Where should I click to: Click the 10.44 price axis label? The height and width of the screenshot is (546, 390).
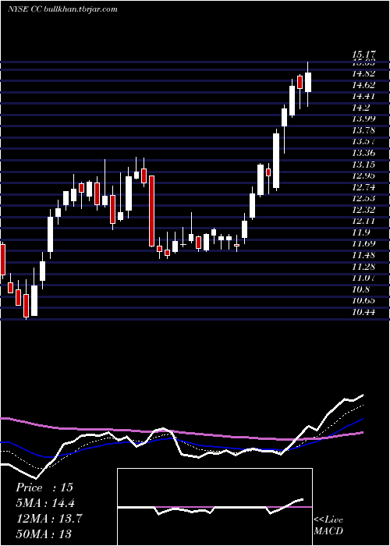(363, 312)
